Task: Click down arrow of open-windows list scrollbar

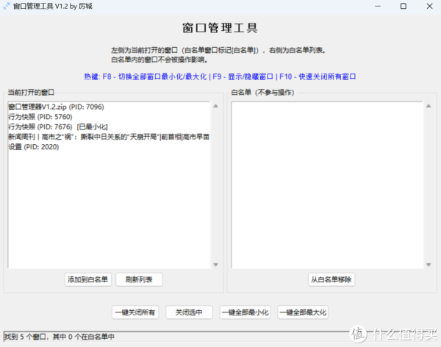Action: click(215, 265)
